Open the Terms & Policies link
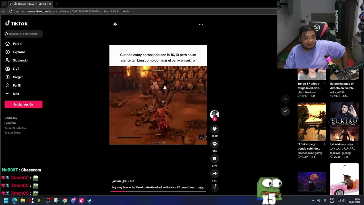The width and height of the screenshot is (364, 205). 15,128
